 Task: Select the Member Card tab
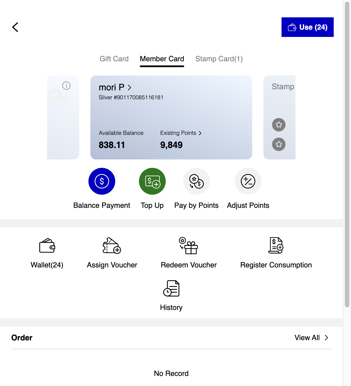tap(162, 59)
